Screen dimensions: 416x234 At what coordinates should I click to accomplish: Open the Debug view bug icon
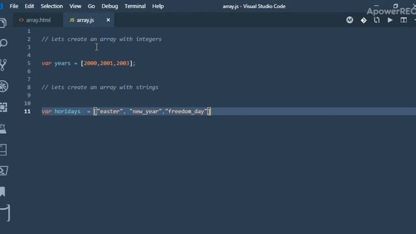(x=4, y=86)
